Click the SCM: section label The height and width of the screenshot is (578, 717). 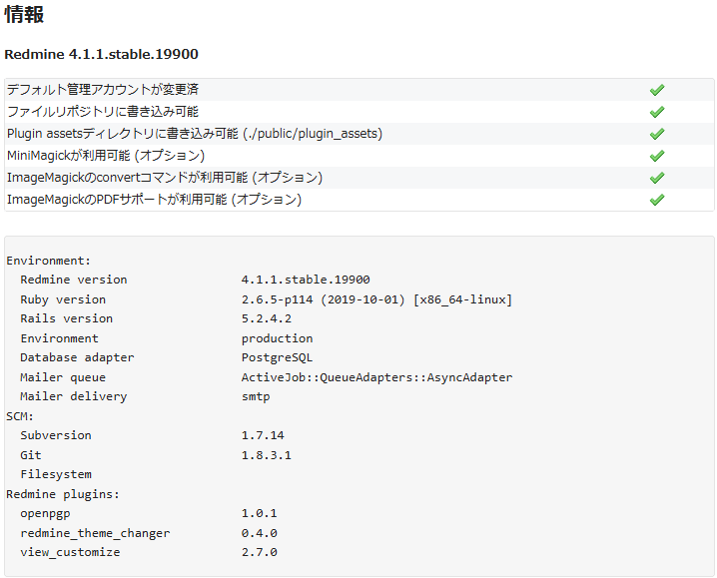coord(20,416)
